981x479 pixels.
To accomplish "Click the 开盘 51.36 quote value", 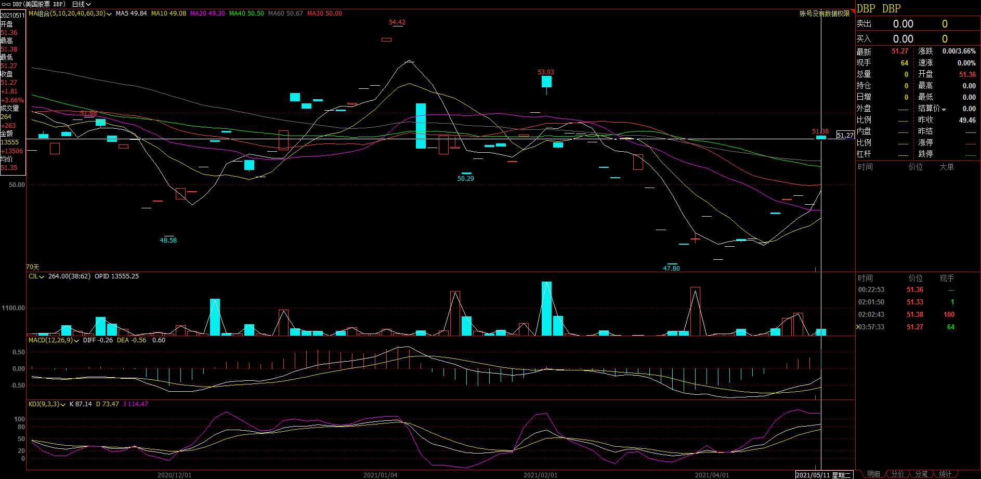I will click(967, 74).
